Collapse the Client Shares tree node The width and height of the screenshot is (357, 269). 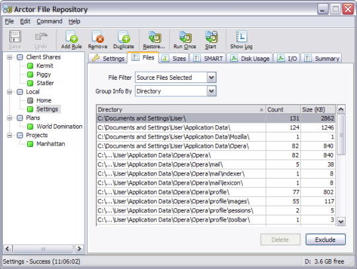point(9,57)
